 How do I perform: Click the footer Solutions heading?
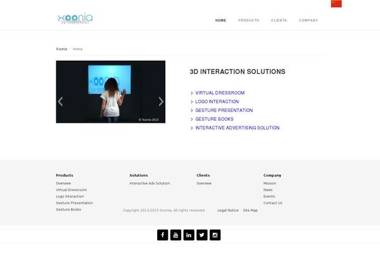[x=139, y=175]
